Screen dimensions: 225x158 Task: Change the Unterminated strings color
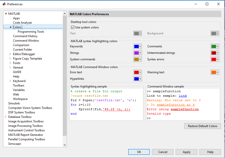tap(215, 53)
